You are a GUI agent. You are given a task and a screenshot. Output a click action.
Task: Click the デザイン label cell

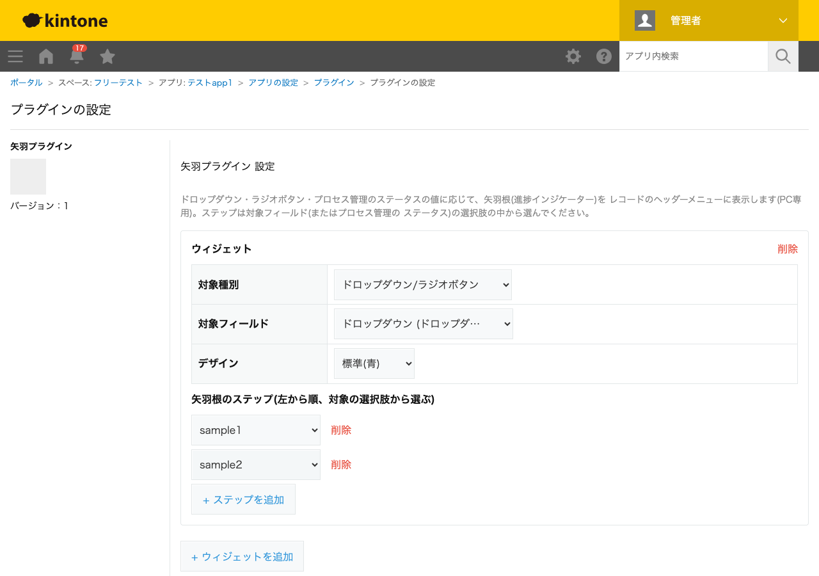click(259, 364)
